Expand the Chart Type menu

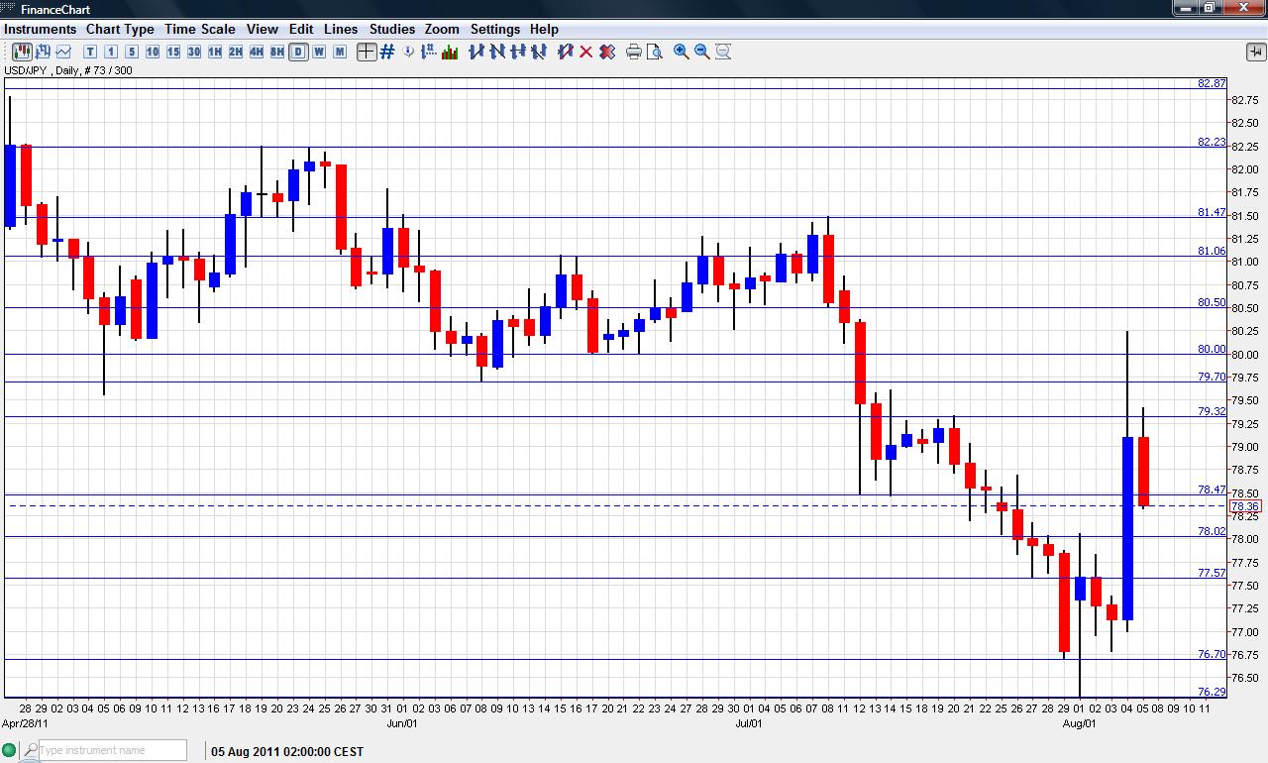120,29
